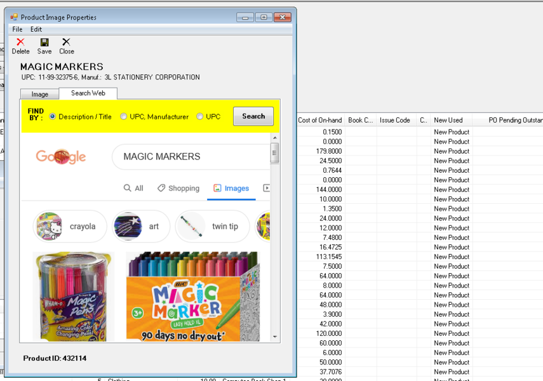Image resolution: width=543 pixels, height=381 pixels.
Task: Click the Issue Code column header
Action: (395, 120)
